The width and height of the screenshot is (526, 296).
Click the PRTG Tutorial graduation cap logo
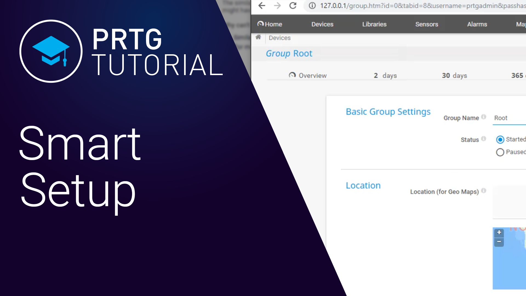click(51, 51)
